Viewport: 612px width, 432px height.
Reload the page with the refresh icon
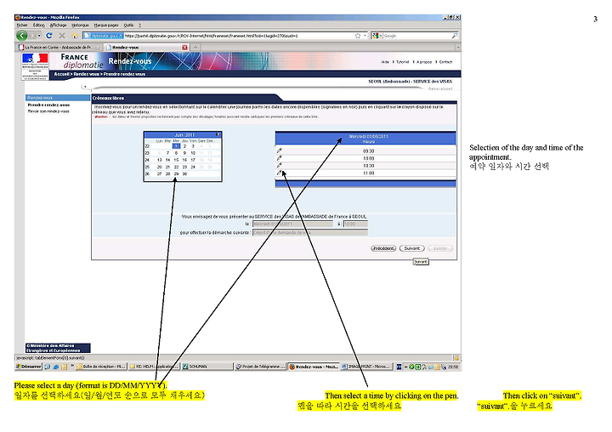(49, 36)
